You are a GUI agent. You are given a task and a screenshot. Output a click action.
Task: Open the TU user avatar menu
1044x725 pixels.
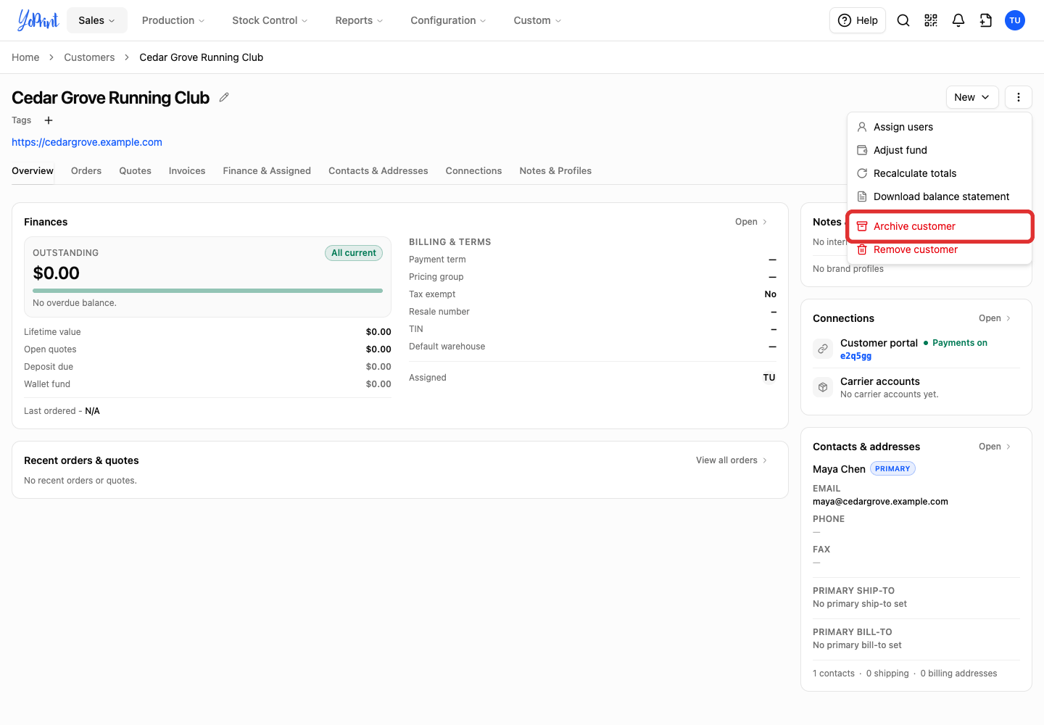click(1015, 20)
